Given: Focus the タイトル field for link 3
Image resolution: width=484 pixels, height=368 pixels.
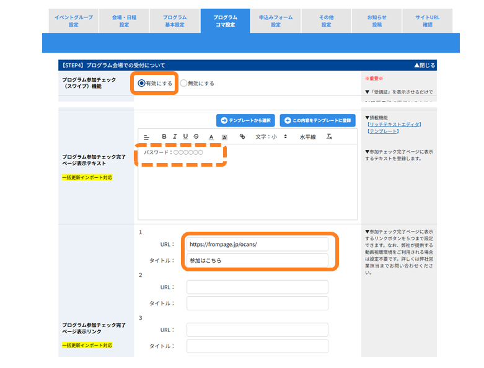Looking at the screenshot, I should tap(257, 346).
